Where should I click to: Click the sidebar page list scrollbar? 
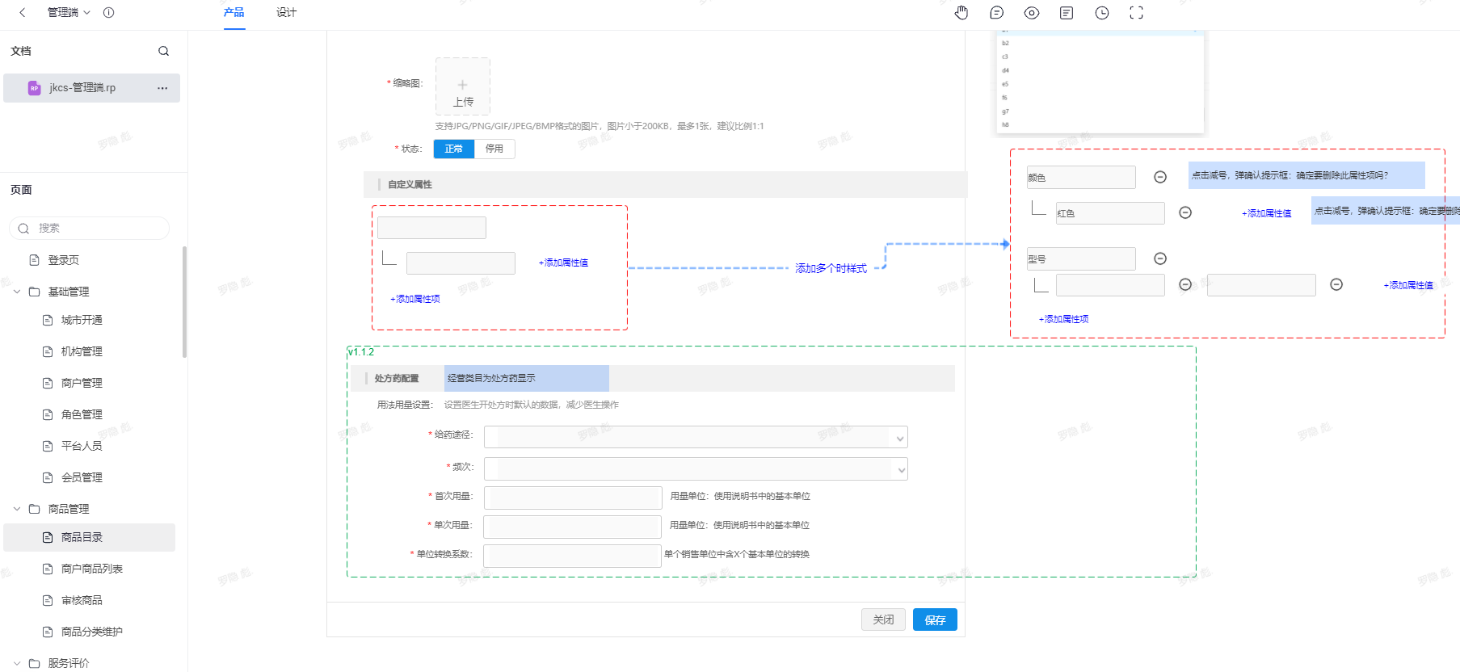coord(184,302)
